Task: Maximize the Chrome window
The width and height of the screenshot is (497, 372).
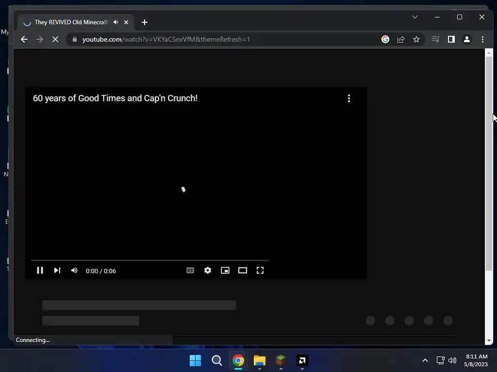Action: click(460, 17)
